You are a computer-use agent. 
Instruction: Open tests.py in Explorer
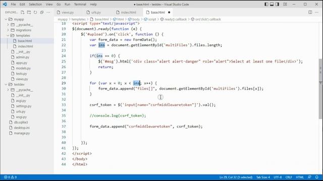pos(21,73)
